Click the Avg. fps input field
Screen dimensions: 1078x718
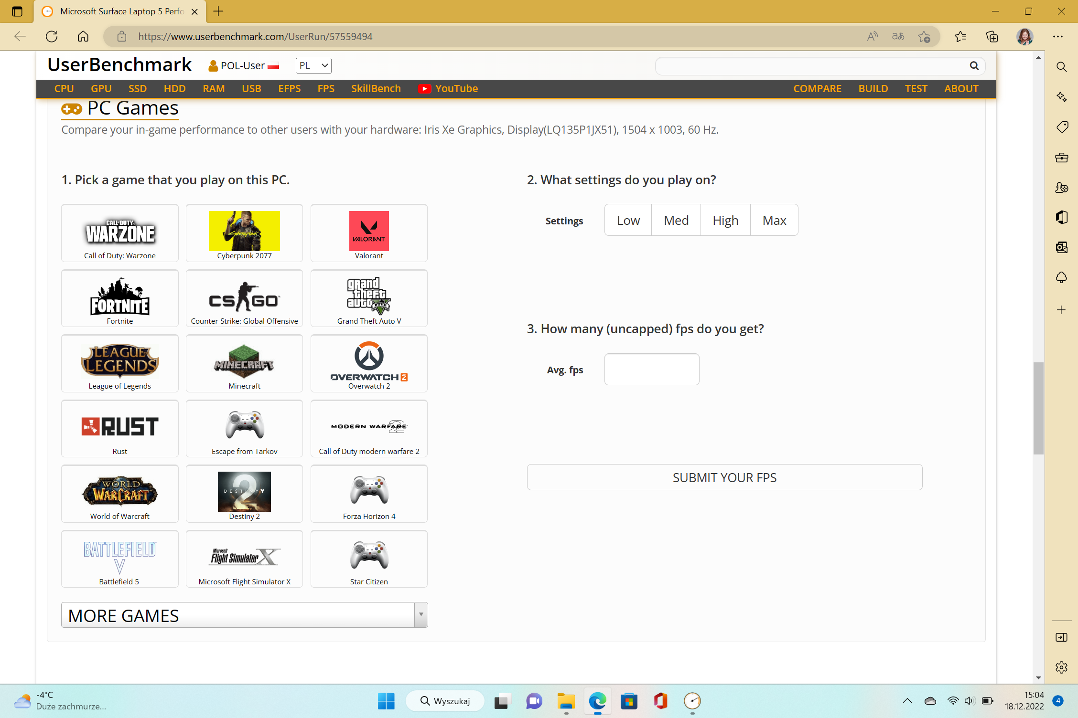tap(652, 369)
